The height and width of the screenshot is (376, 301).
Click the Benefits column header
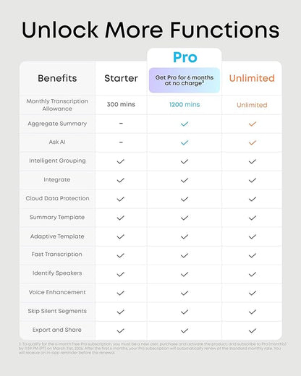point(57,78)
